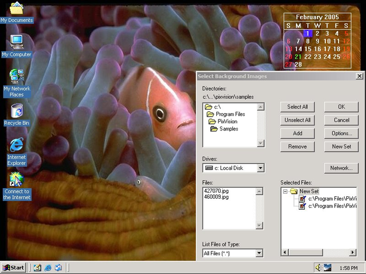Select 427070.jpg in the Files list

point(216,191)
